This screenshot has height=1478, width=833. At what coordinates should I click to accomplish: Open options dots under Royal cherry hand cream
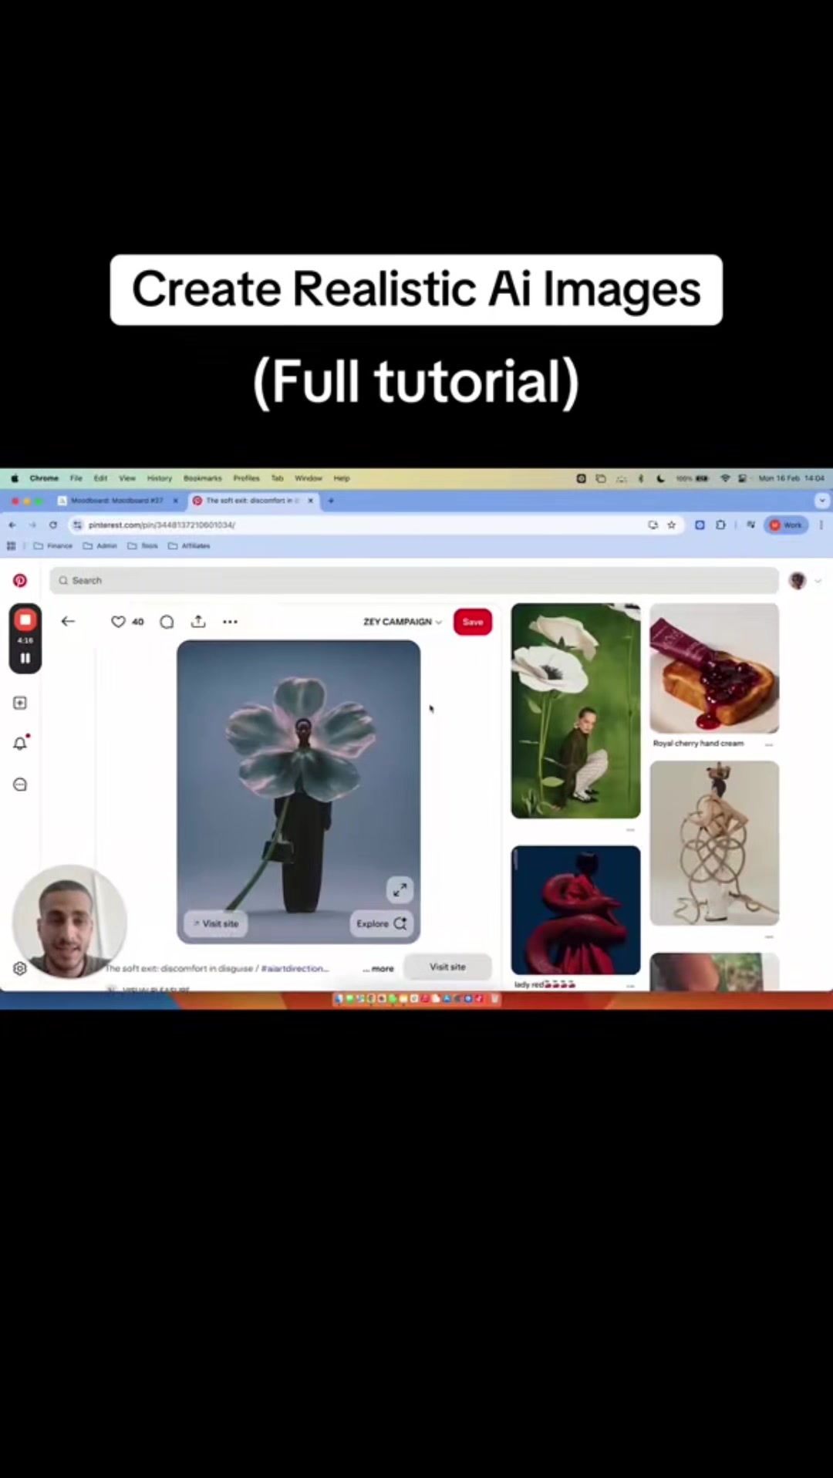point(769,744)
